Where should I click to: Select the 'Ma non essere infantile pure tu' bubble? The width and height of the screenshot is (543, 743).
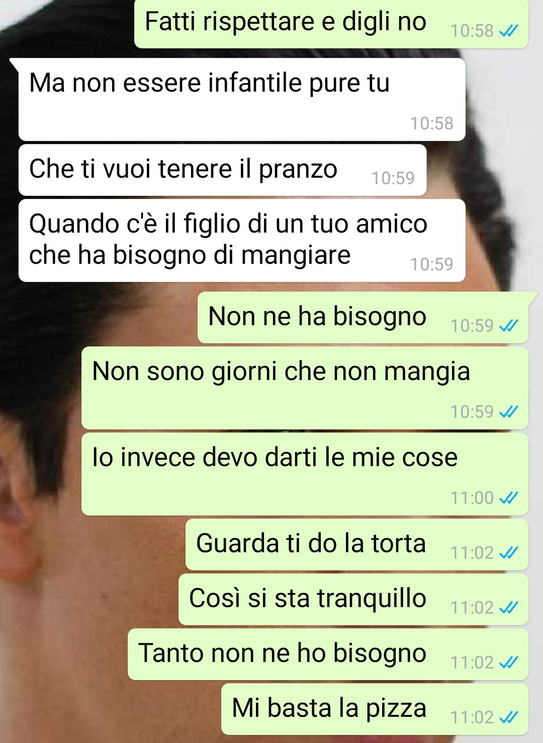coord(242,99)
